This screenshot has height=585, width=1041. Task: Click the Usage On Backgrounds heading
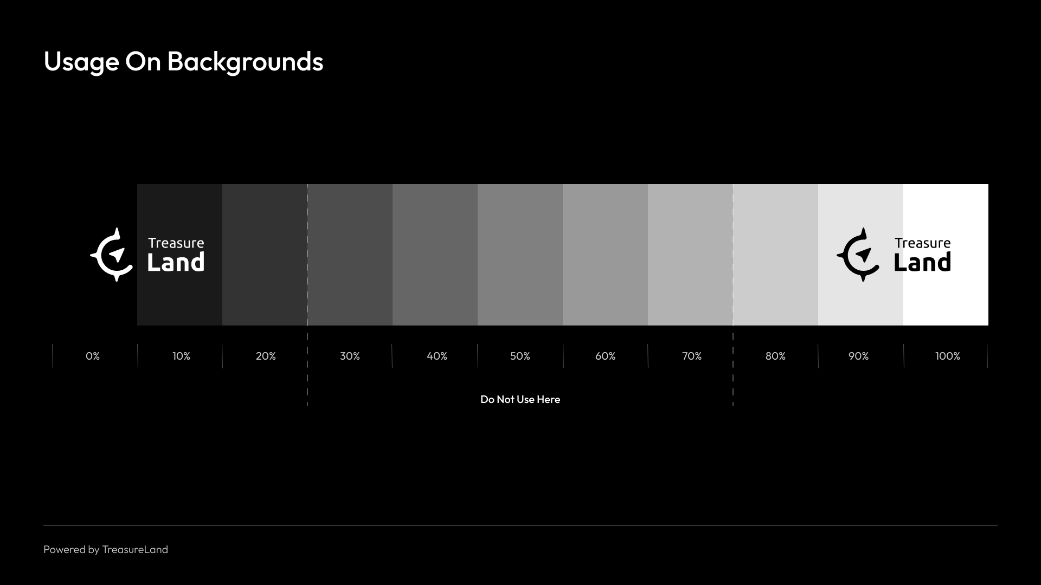coord(183,62)
